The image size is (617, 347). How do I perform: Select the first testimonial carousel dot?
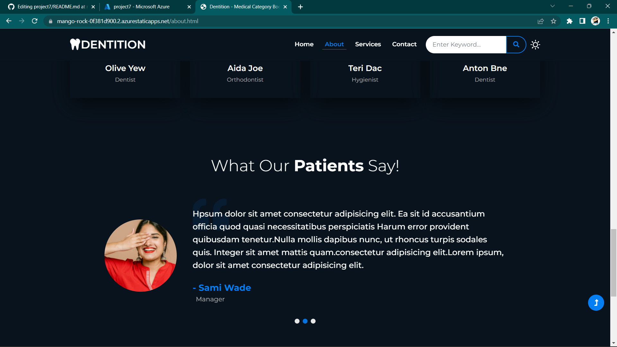click(x=297, y=321)
